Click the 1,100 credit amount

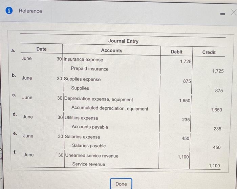pyautogui.click(x=214, y=166)
